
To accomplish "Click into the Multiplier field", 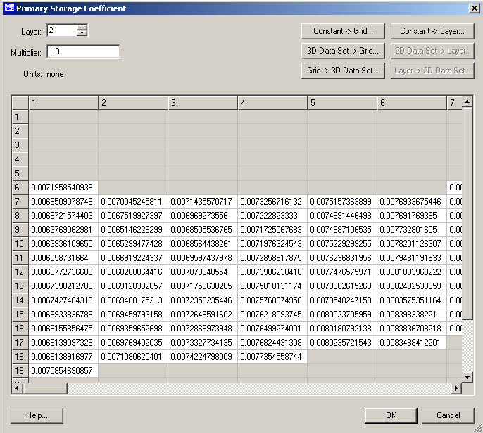I will [83, 51].
